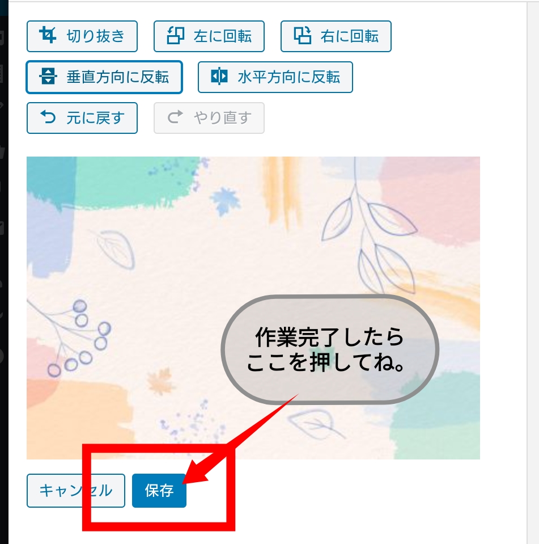
Task: Click the red arrow pointing to 保存
Action: (240, 439)
